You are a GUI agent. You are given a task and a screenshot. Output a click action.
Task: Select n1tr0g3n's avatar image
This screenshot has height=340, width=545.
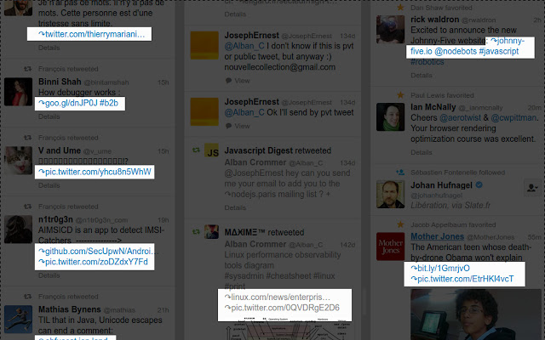pyautogui.click(x=18, y=227)
